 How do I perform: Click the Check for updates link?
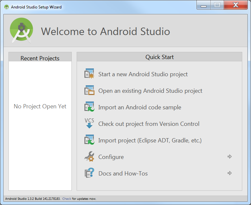[x=67, y=199]
